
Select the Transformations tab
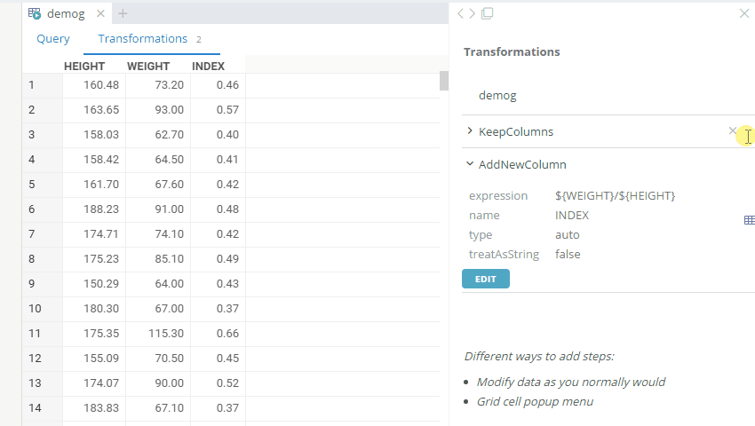click(x=143, y=39)
